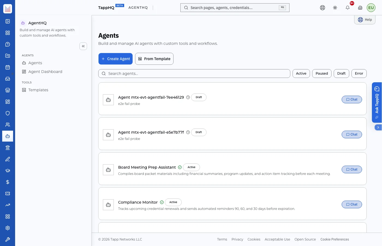Filter agents by Draft status
The width and height of the screenshot is (382, 246).
[341, 74]
